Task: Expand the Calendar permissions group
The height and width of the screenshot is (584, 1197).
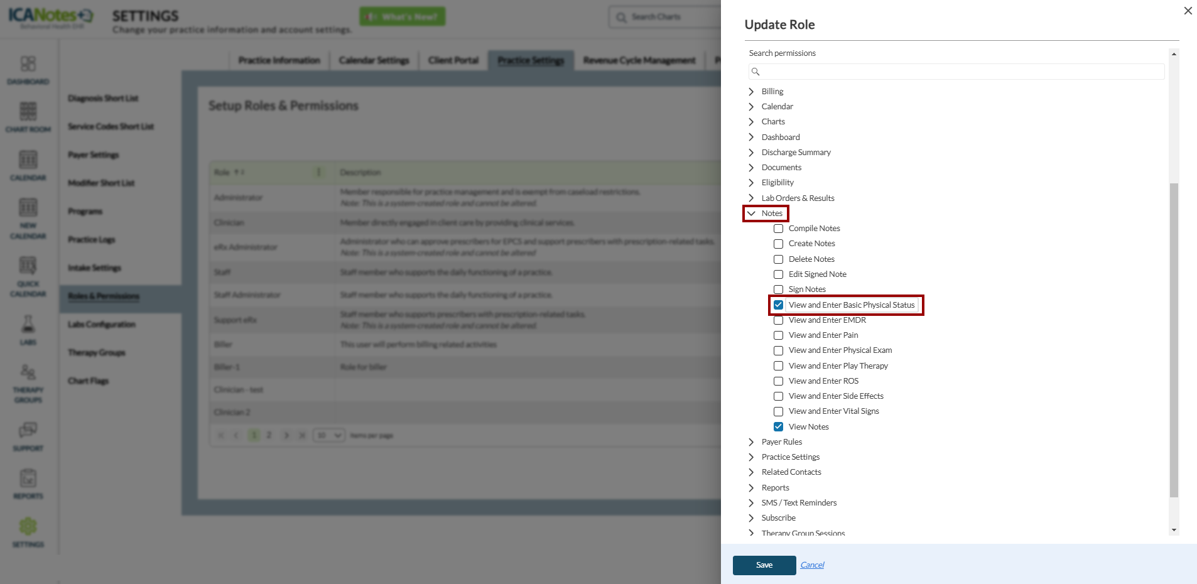Action: (x=751, y=107)
